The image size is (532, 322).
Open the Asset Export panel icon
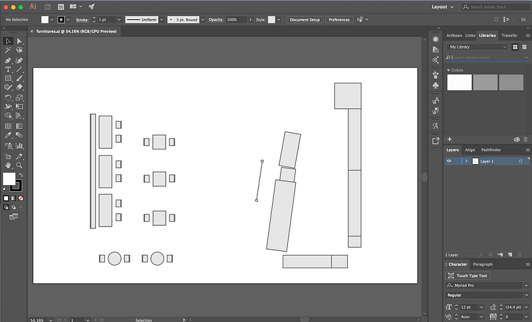pyautogui.click(x=436, y=141)
